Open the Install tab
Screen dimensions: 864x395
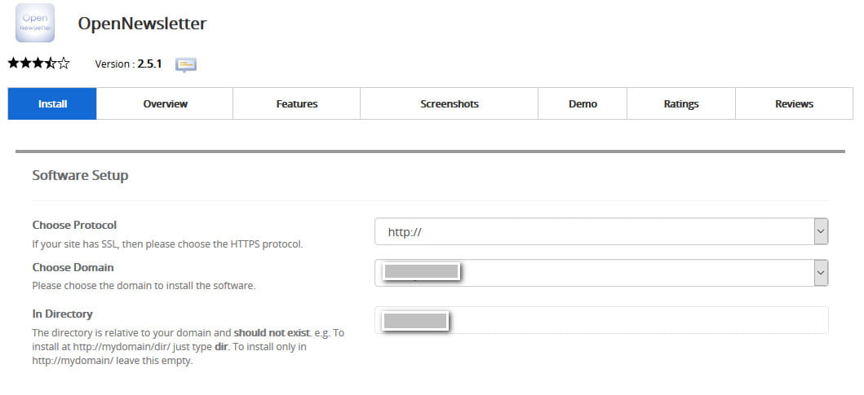tap(52, 103)
